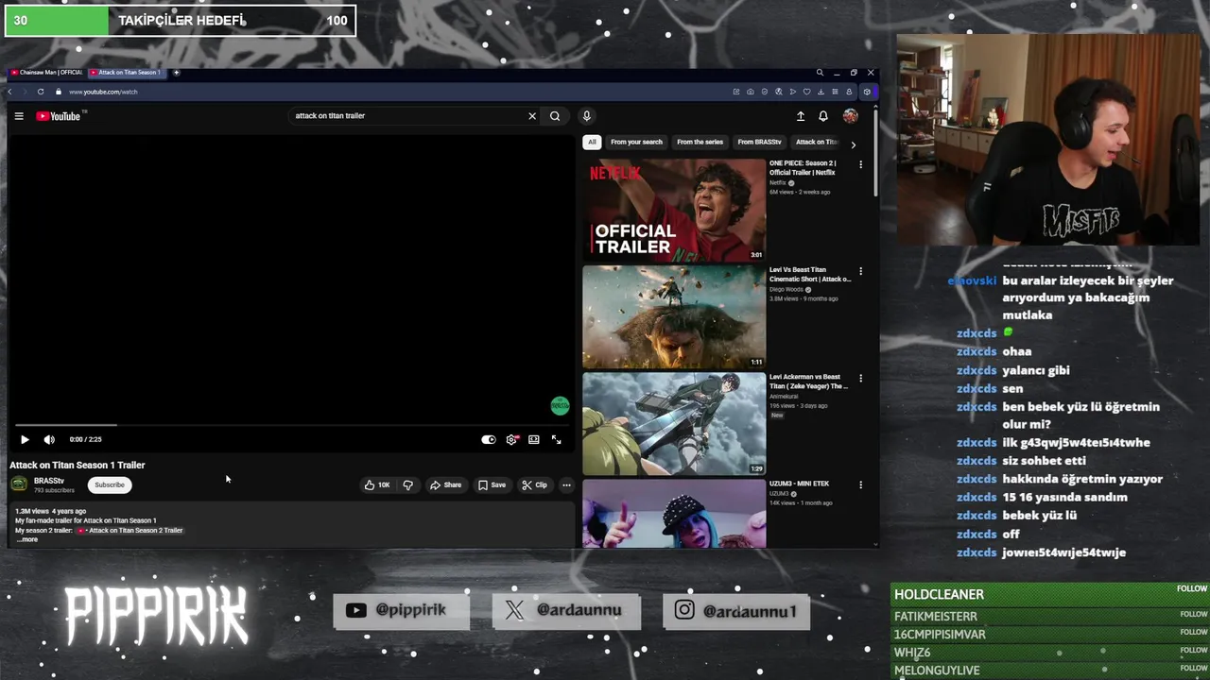Image resolution: width=1210 pixels, height=680 pixels.
Task: Mute the video with the speaker icon
Action: tap(49, 439)
